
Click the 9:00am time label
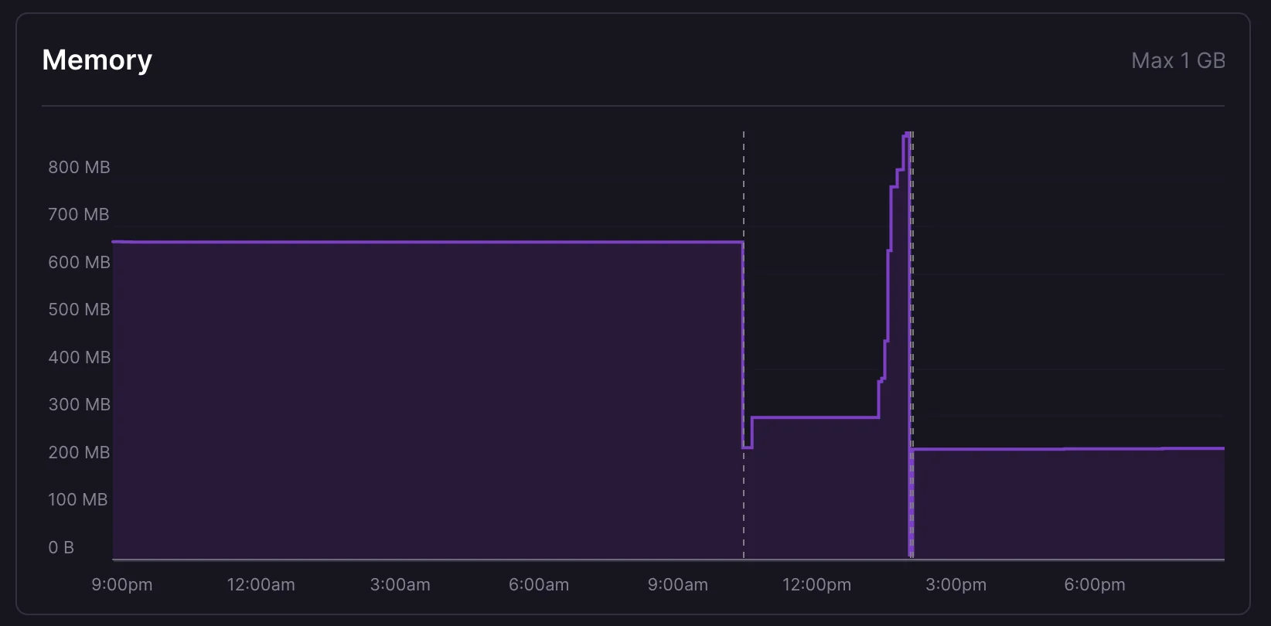(x=678, y=584)
